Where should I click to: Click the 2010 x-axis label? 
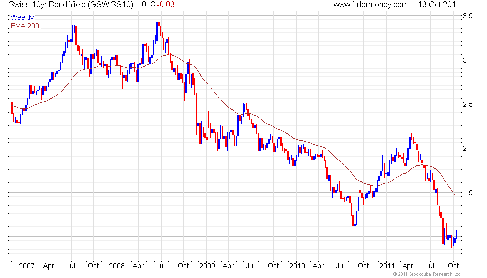(x=297, y=266)
